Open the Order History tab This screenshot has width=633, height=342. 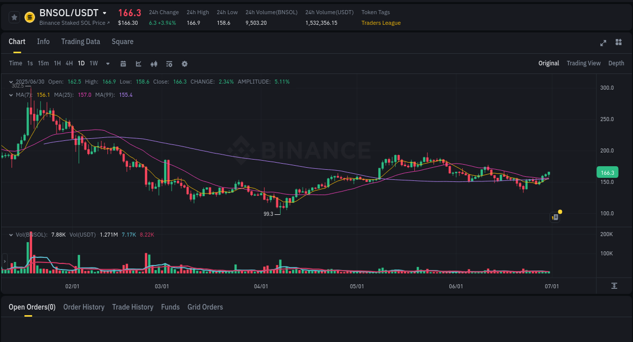[84, 307]
